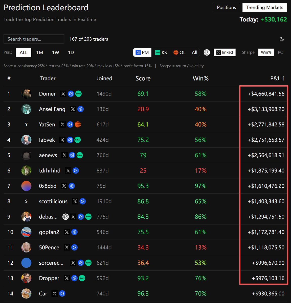Image resolution: width=291 pixels, height=303 pixels.
Task: Set P&L period to 1W
Action: click(x=56, y=53)
